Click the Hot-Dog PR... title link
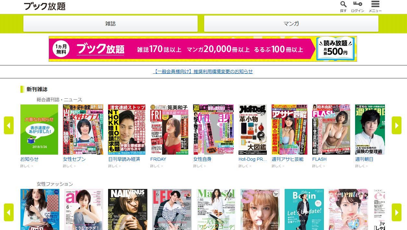Screen dimensions: 407x230 pyautogui.click(x=253, y=159)
